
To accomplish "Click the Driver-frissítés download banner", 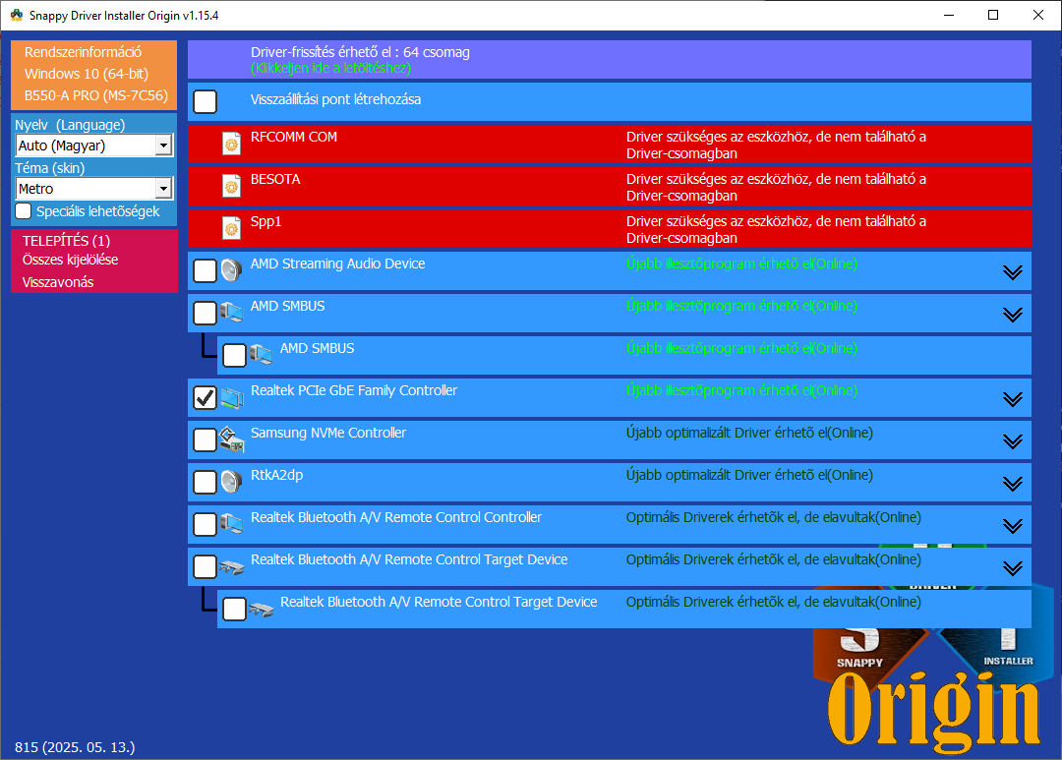I will point(609,60).
